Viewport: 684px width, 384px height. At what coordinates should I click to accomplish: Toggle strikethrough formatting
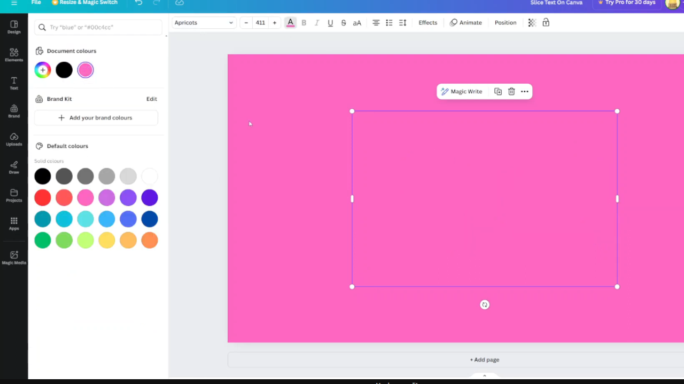click(x=344, y=22)
